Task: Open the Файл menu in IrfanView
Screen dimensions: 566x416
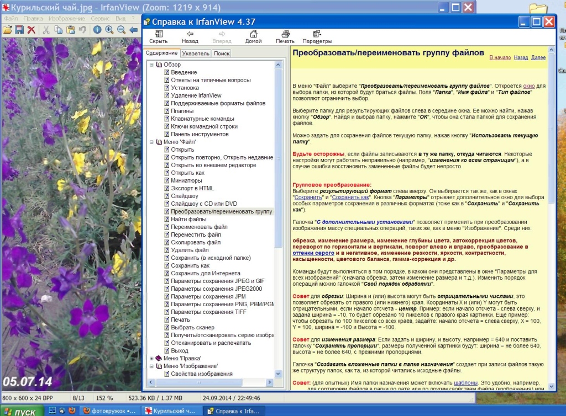Action: (x=11, y=18)
